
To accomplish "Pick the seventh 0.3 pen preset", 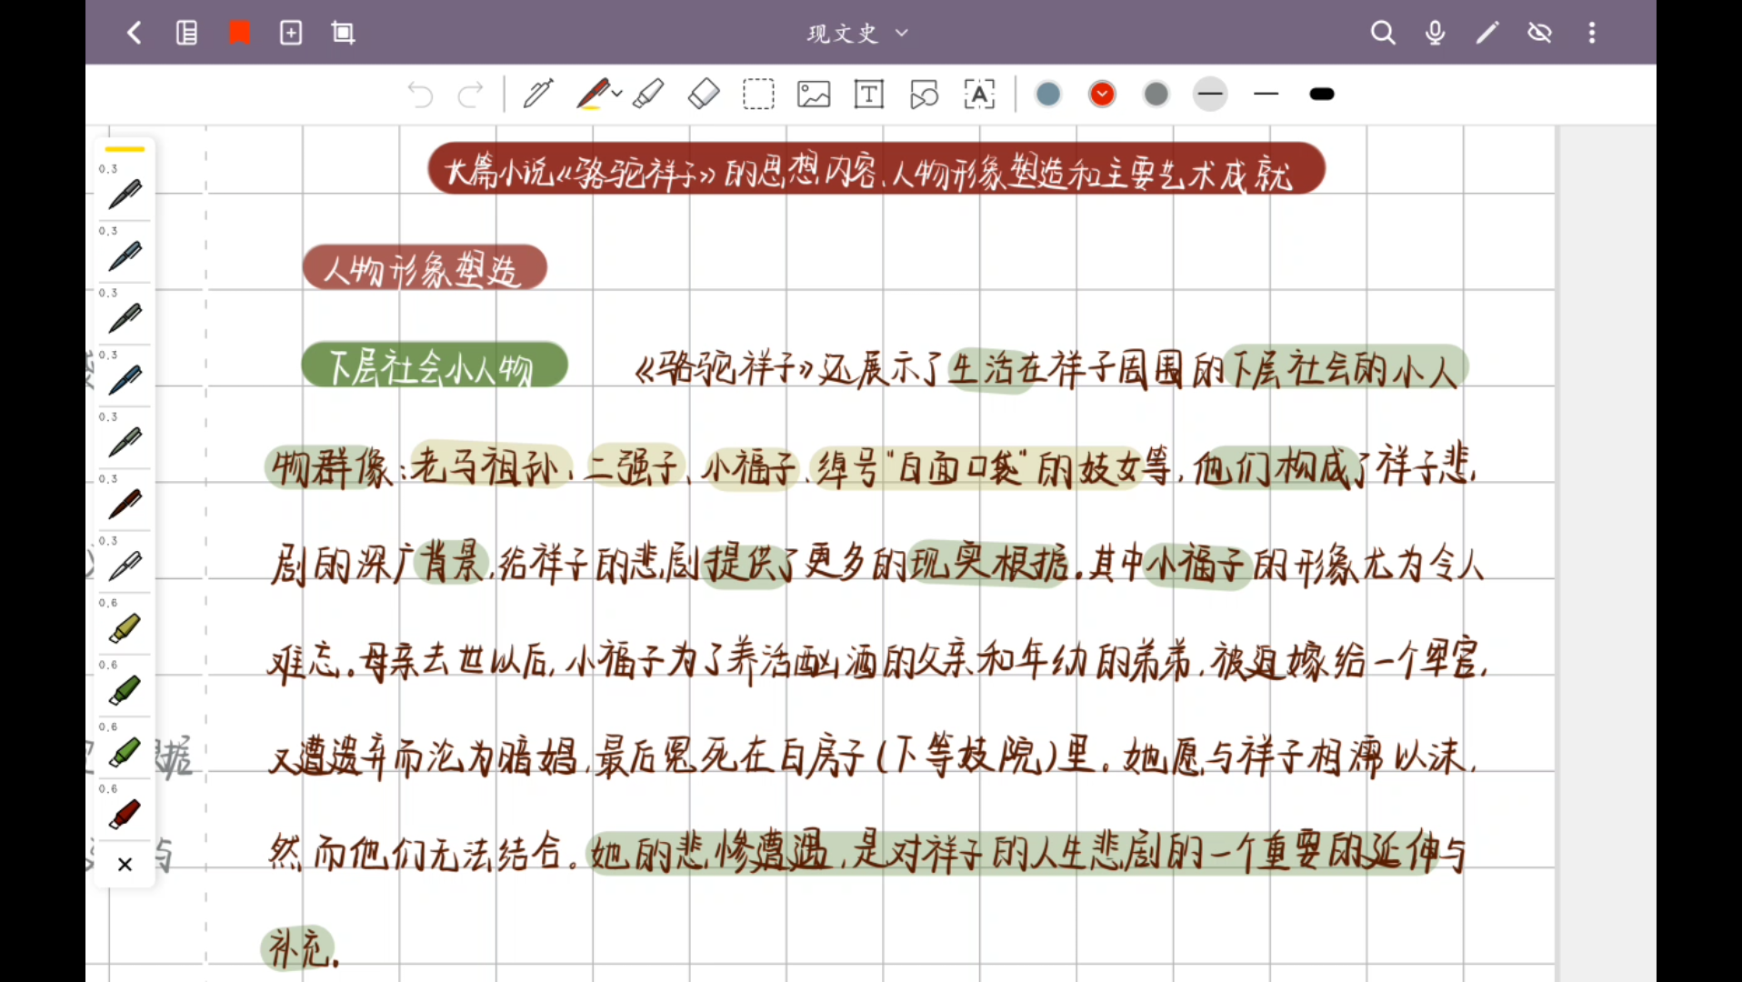I will click(x=125, y=565).
